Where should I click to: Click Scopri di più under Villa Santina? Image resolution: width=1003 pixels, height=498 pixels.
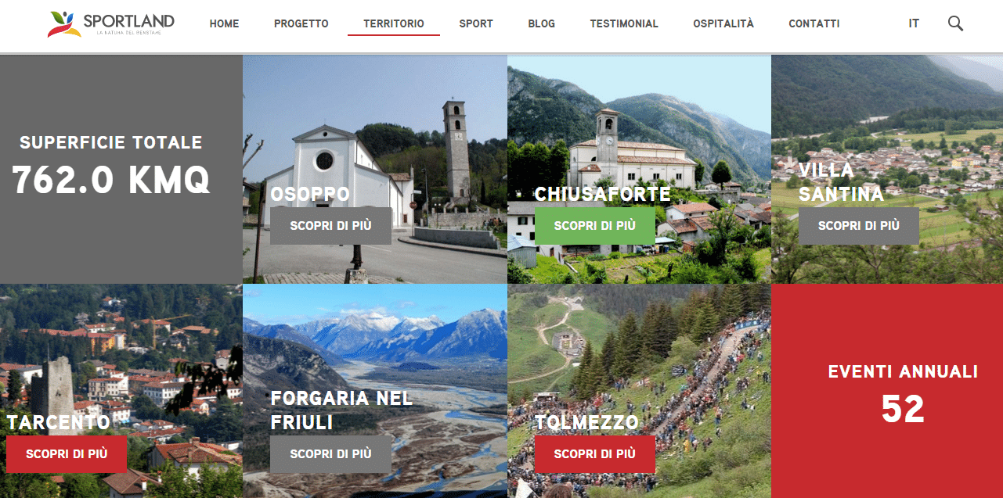pyautogui.click(x=859, y=226)
